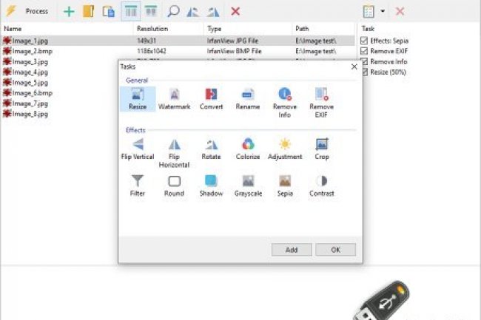The width and height of the screenshot is (481, 320).
Task: Toggle the Remove EXIF task checkbox
Action: tap(364, 51)
